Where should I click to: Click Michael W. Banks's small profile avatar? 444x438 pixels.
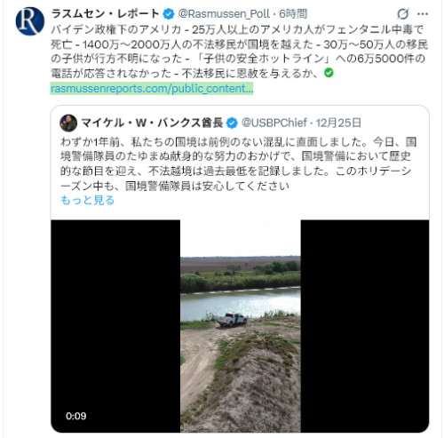[68, 123]
